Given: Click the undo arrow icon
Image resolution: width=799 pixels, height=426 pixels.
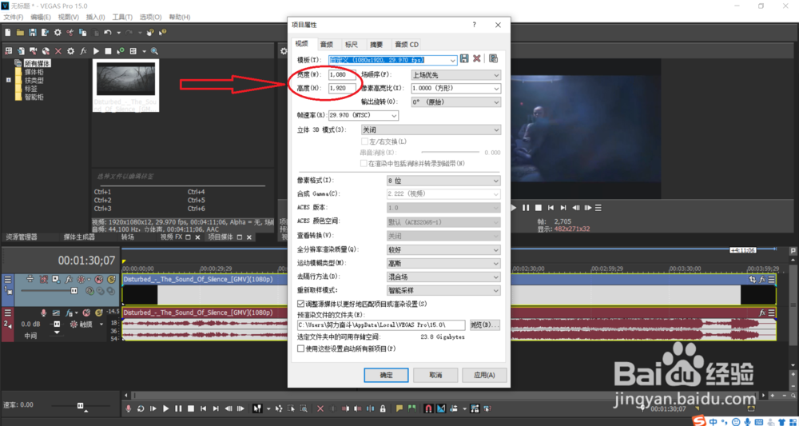Looking at the screenshot, I should pyautogui.click(x=108, y=33).
